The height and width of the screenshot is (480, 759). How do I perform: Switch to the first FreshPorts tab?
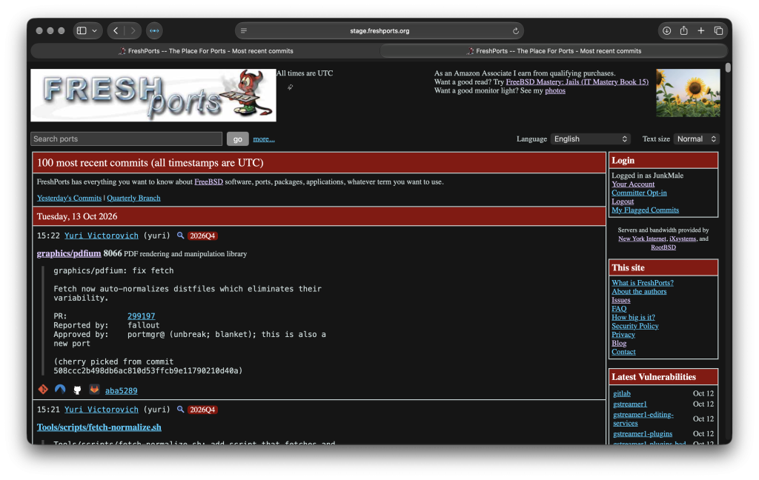coord(206,51)
